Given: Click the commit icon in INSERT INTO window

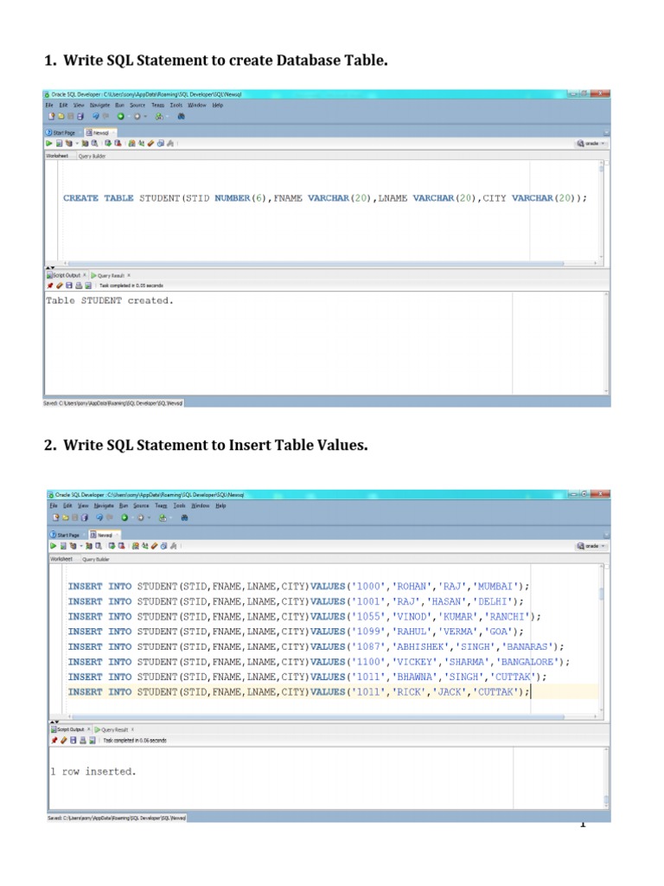Looking at the screenshot, I should [112, 546].
